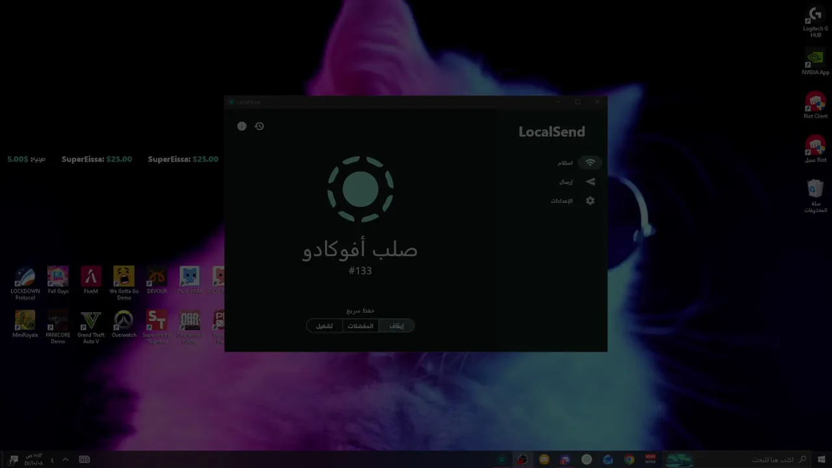This screenshot has width=832, height=468.
Task: Open the Overwatch desktop shortcut
Action: coord(123,324)
